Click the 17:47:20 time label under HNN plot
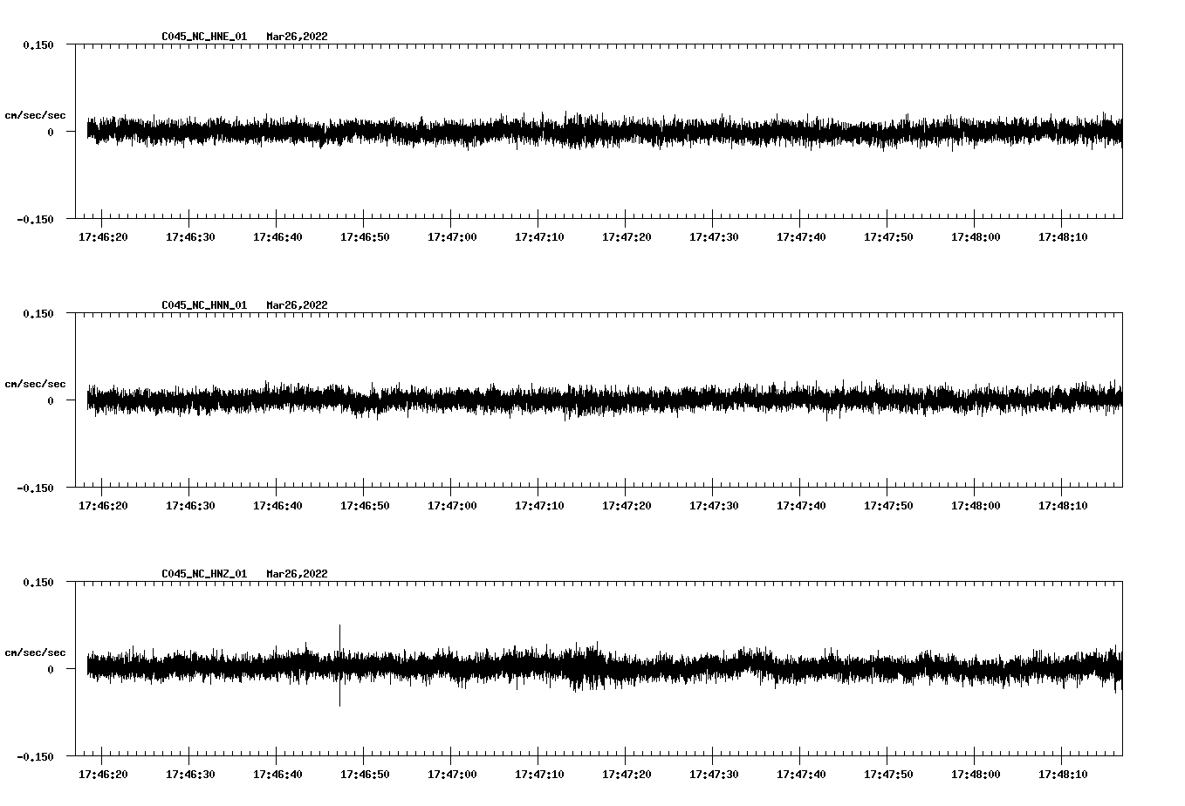 coord(627,506)
